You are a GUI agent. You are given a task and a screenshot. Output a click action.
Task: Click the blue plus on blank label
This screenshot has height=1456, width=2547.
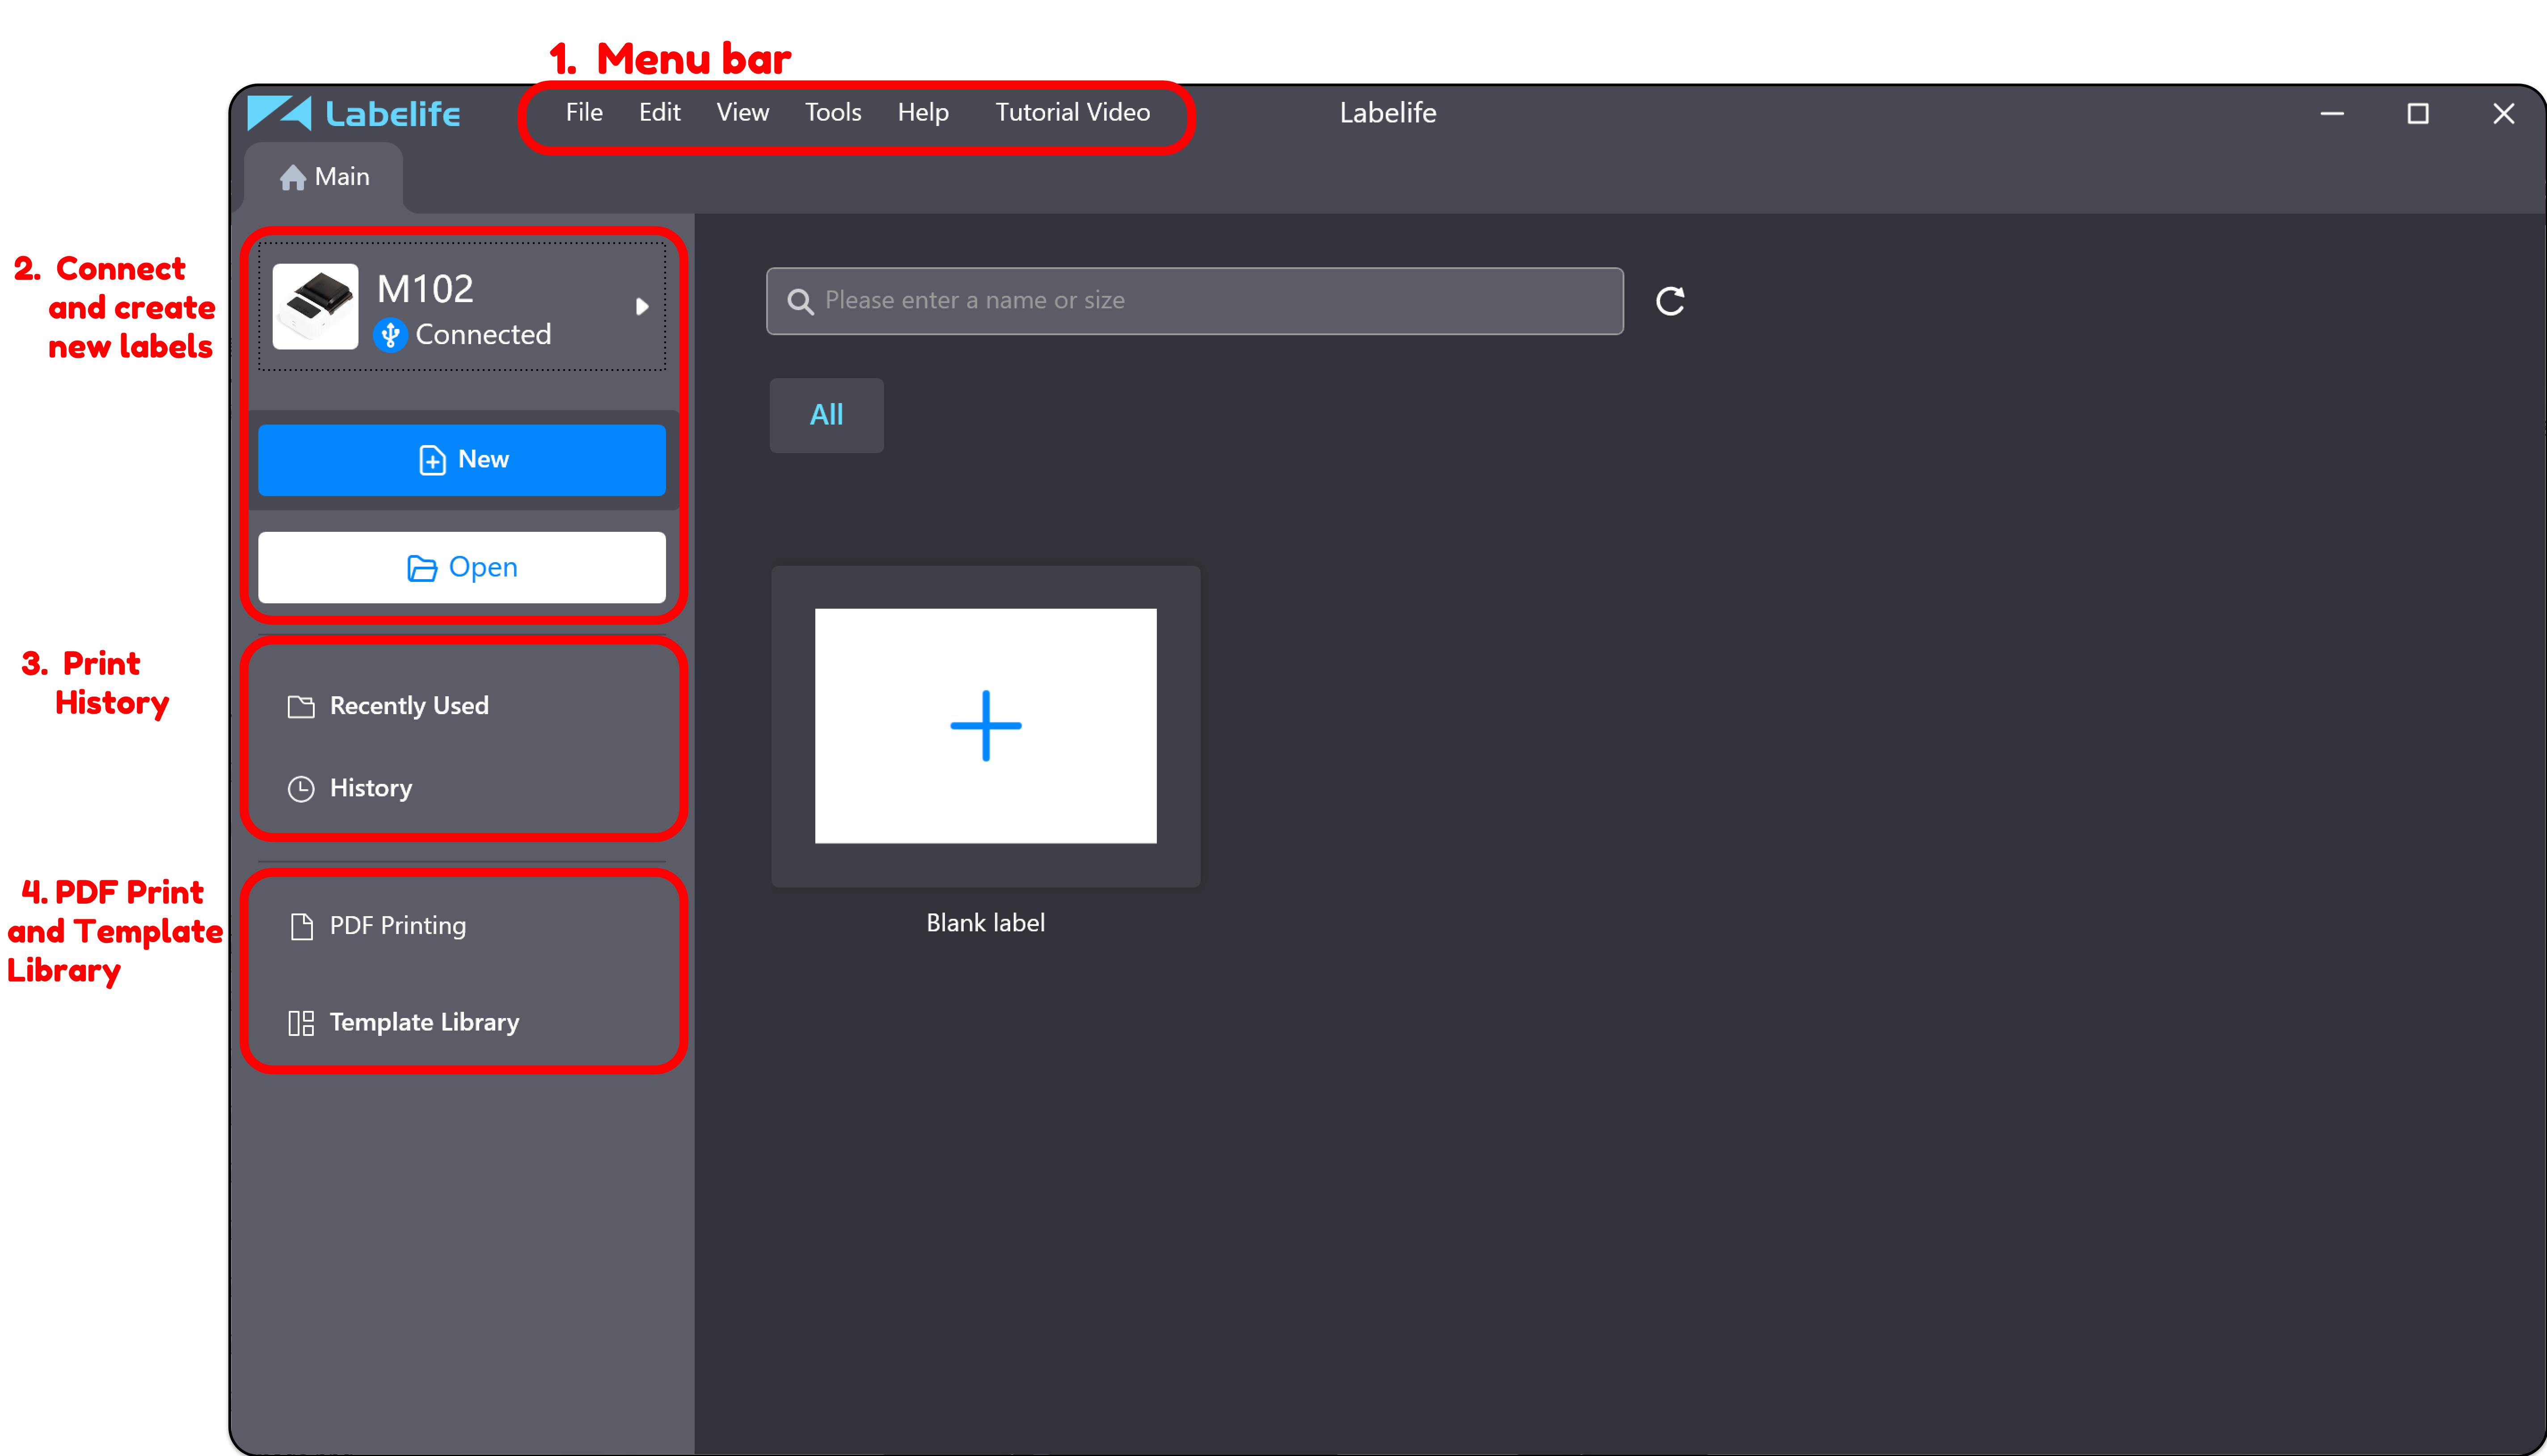[985, 725]
